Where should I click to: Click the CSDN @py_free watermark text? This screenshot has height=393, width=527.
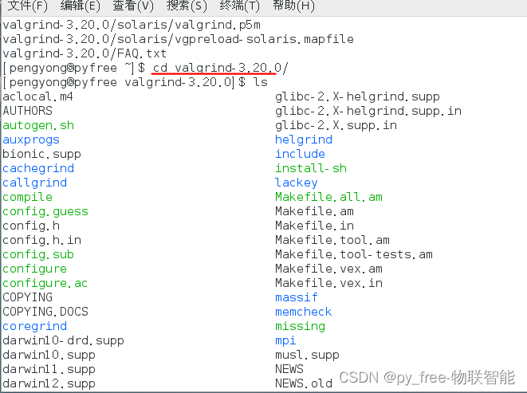(427, 377)
